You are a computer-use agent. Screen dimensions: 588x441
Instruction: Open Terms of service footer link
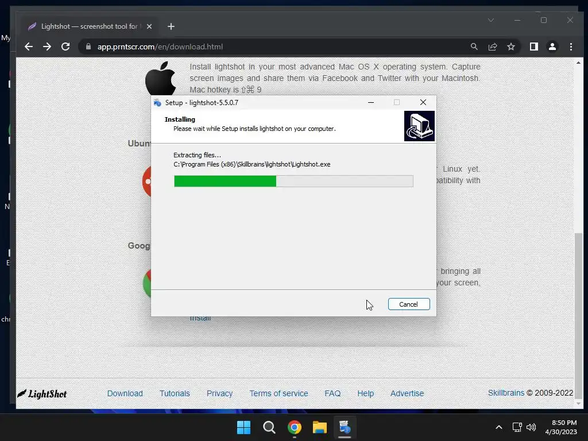click(278, 393)
